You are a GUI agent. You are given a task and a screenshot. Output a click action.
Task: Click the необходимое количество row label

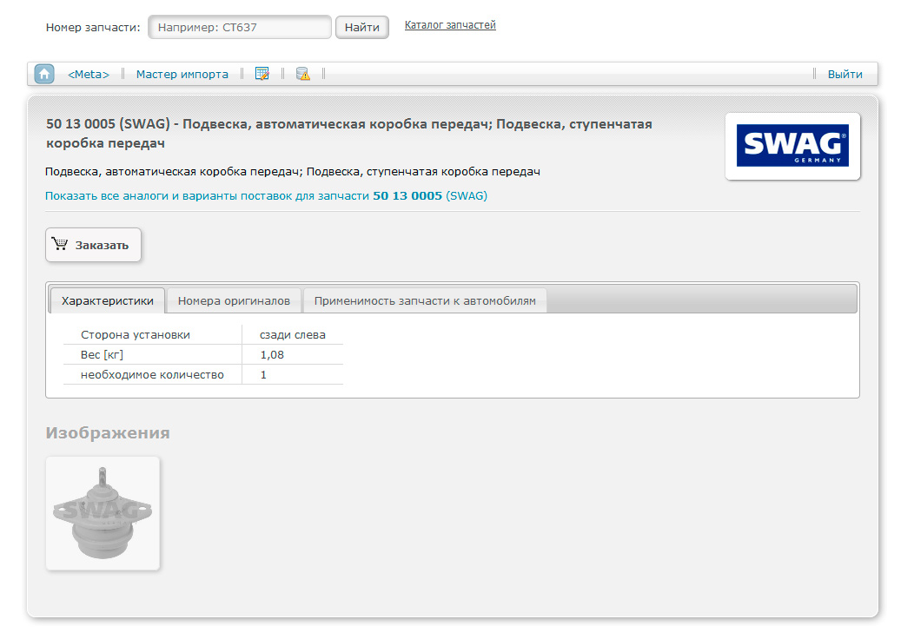click(x=152, y=375)
